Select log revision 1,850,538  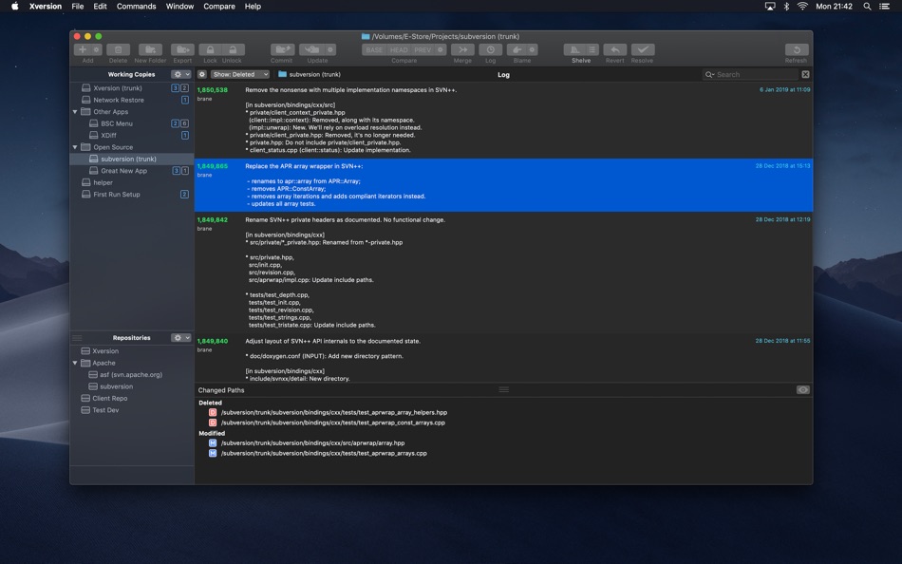[x=503, y=121]
